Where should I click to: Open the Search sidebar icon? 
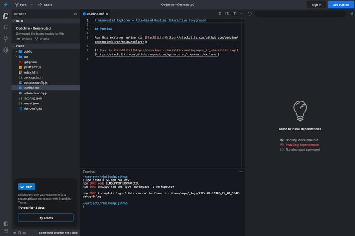pos(6,27)
